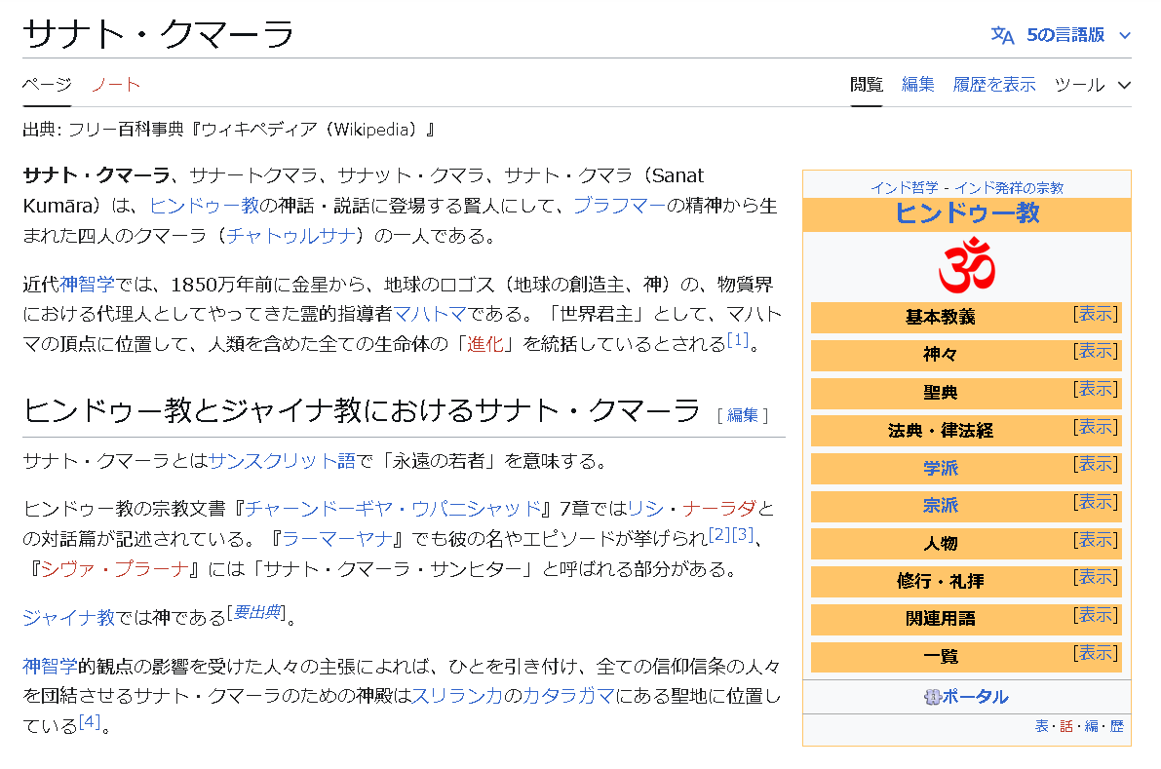
Task: Open インド哲学 link in infobox
Action: point(904,188)
